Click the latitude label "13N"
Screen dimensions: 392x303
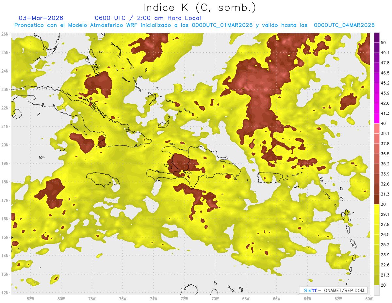click(5, 274)
